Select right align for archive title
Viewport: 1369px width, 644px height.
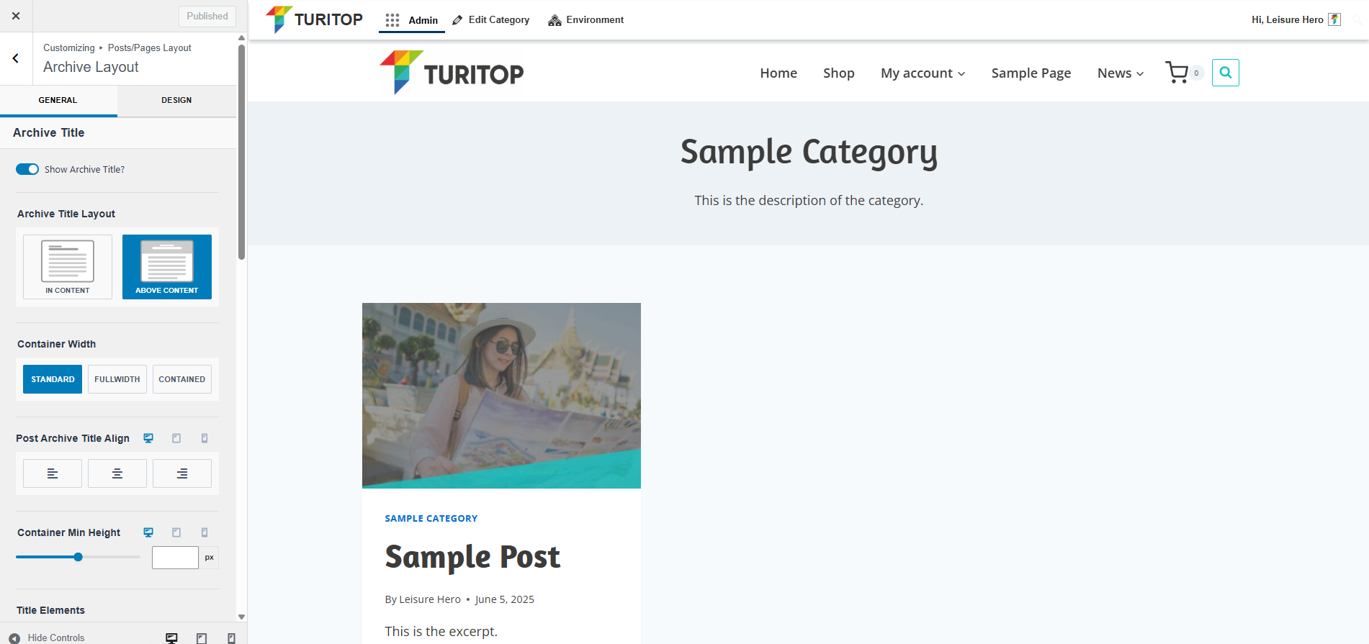pyautogui.click(x=182, y=473)
